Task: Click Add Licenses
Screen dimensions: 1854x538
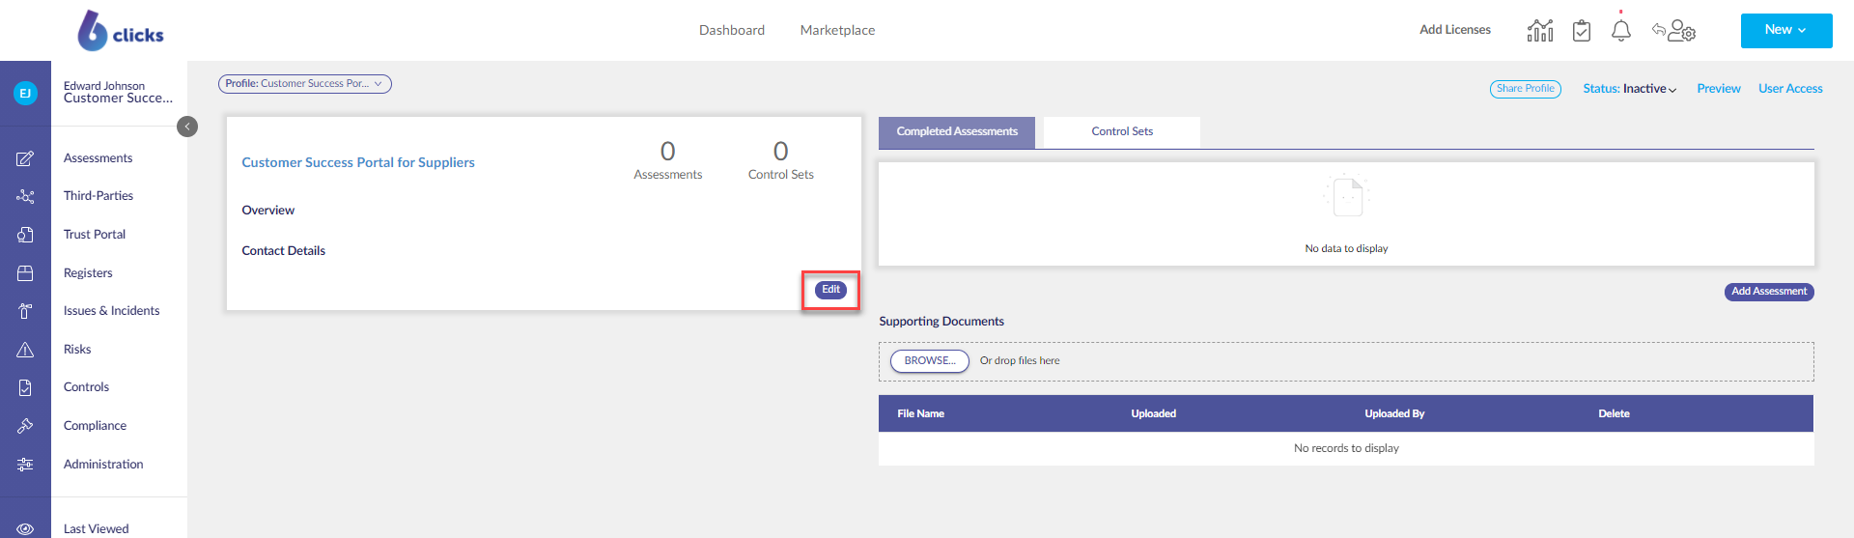Action: 1455,30
